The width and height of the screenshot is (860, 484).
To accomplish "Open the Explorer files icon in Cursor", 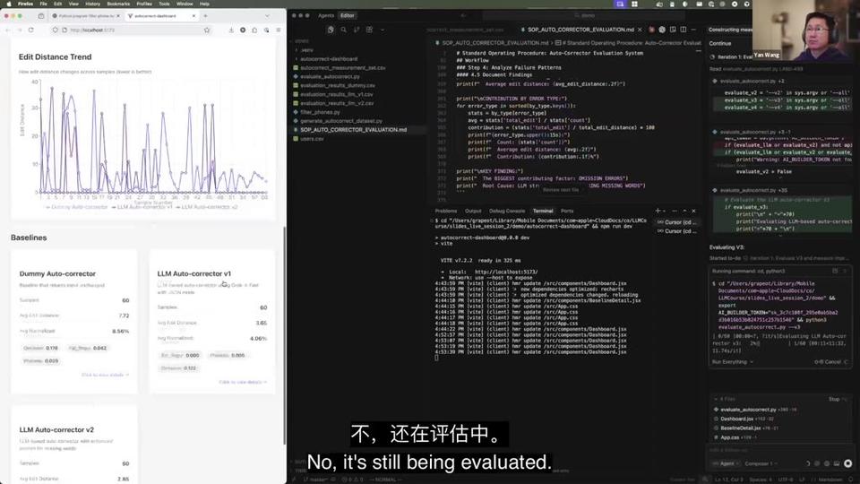I will tap(331, 30).
